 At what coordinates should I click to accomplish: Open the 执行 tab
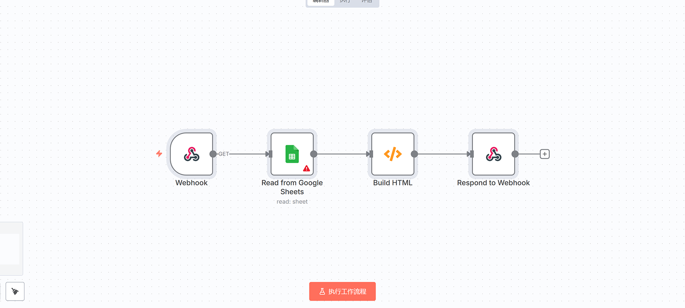pos(345,2)
